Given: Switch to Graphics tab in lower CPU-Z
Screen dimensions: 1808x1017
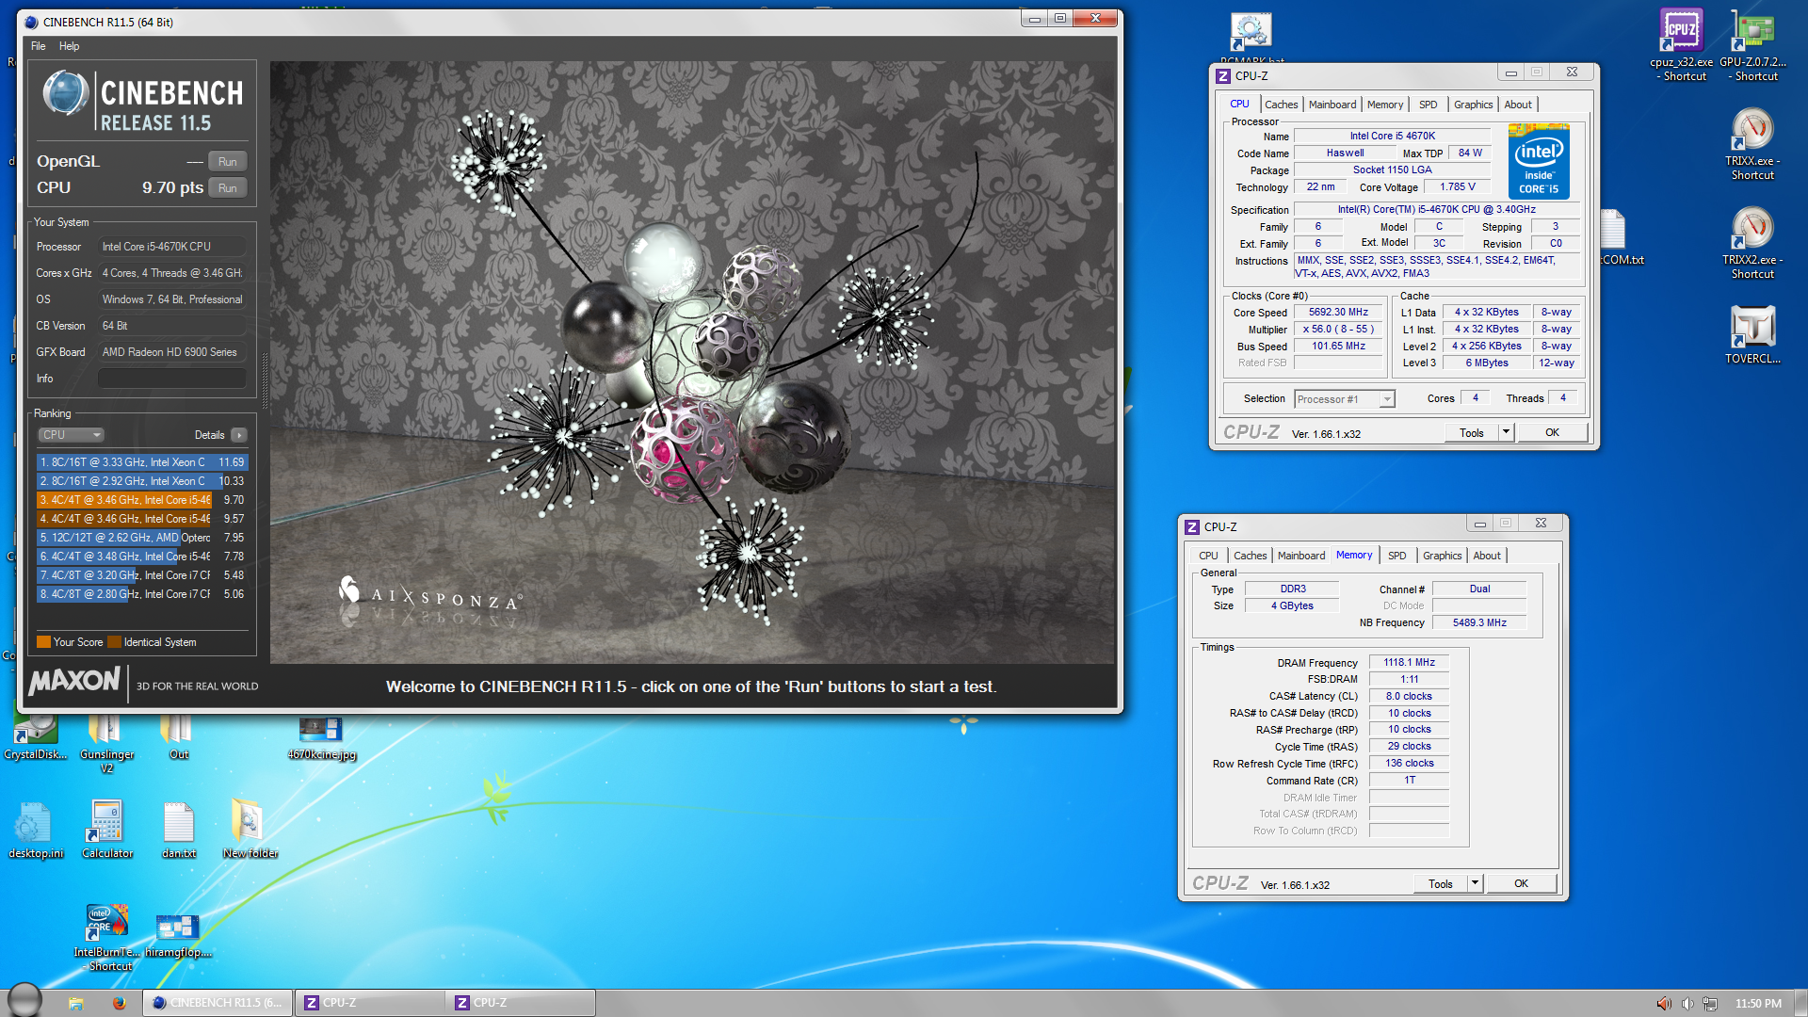Looking at the screenshot, I should (1442, 556).
